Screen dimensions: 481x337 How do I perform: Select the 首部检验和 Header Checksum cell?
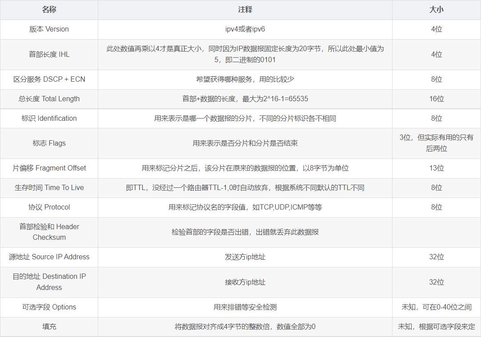point(49,232)
